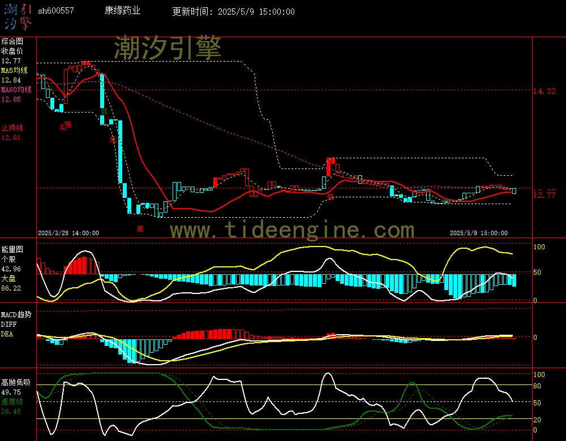
Task: Click the 个股 legend label
Action: click(8, 259)
